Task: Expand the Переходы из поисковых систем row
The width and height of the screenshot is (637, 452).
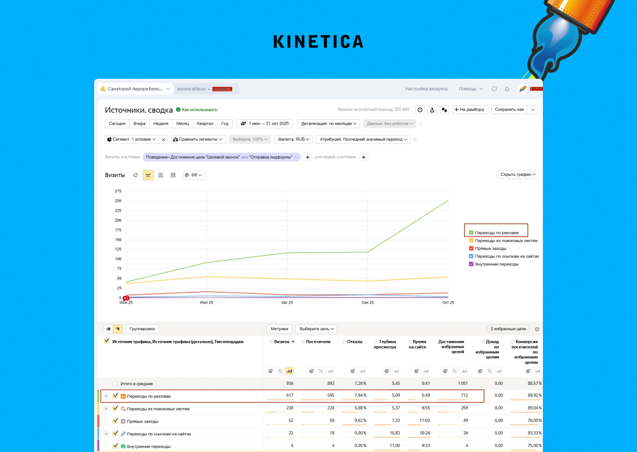Action: point(106,409)
